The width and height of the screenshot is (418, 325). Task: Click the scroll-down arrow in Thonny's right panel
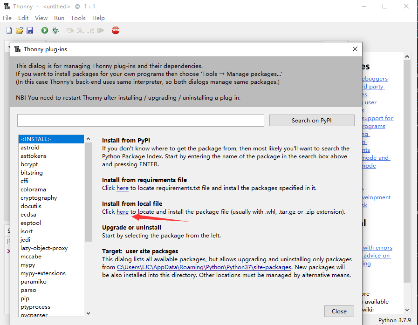click(x=407, y=310)
